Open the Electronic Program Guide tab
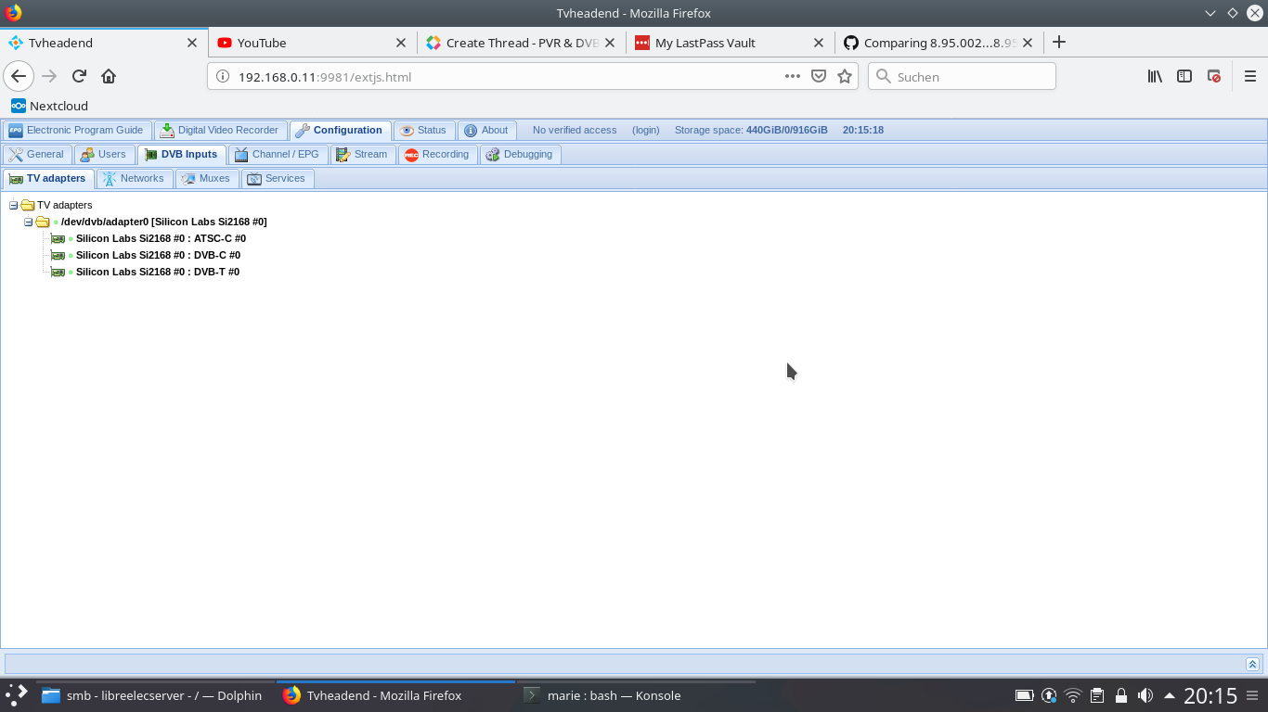Viewport: 1268px width, 712px height. [x=76, y=130]
